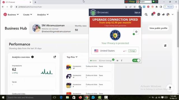Click Pinterest extension icon in toolbar
The image size is (179, 100).
click(x=148, y=7)
